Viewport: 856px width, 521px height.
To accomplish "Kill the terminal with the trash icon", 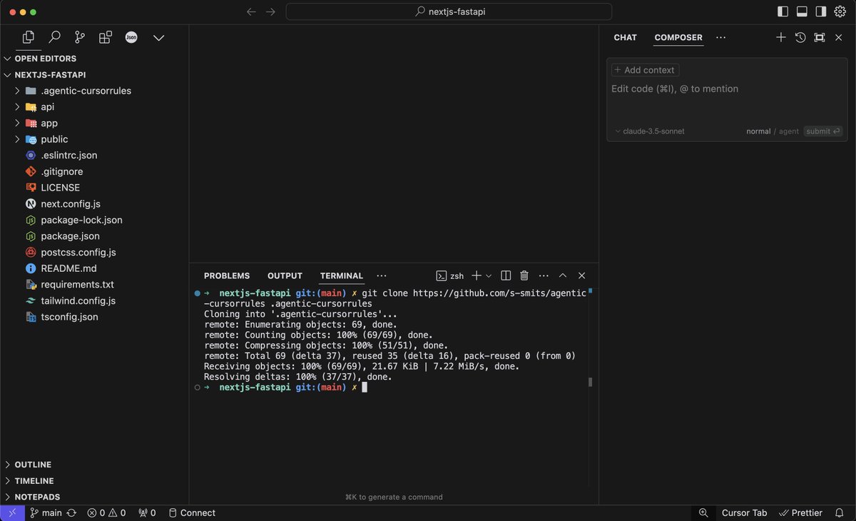I will pyautogui.click(x=524, y=275).
